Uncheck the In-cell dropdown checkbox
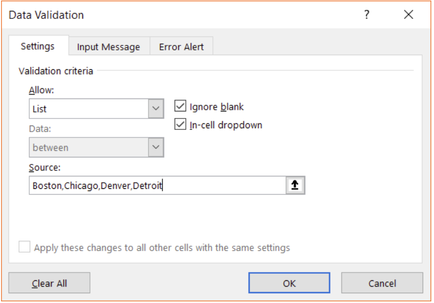This screenshot has width=434, height=303. point(180,125)
